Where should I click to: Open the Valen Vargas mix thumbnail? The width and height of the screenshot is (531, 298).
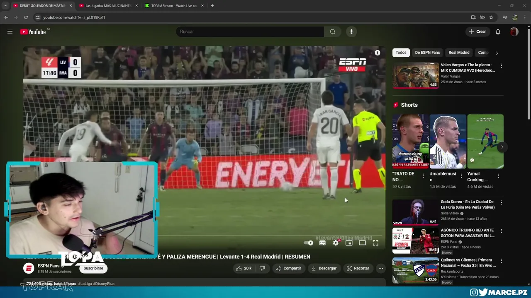tap(415, 75)
